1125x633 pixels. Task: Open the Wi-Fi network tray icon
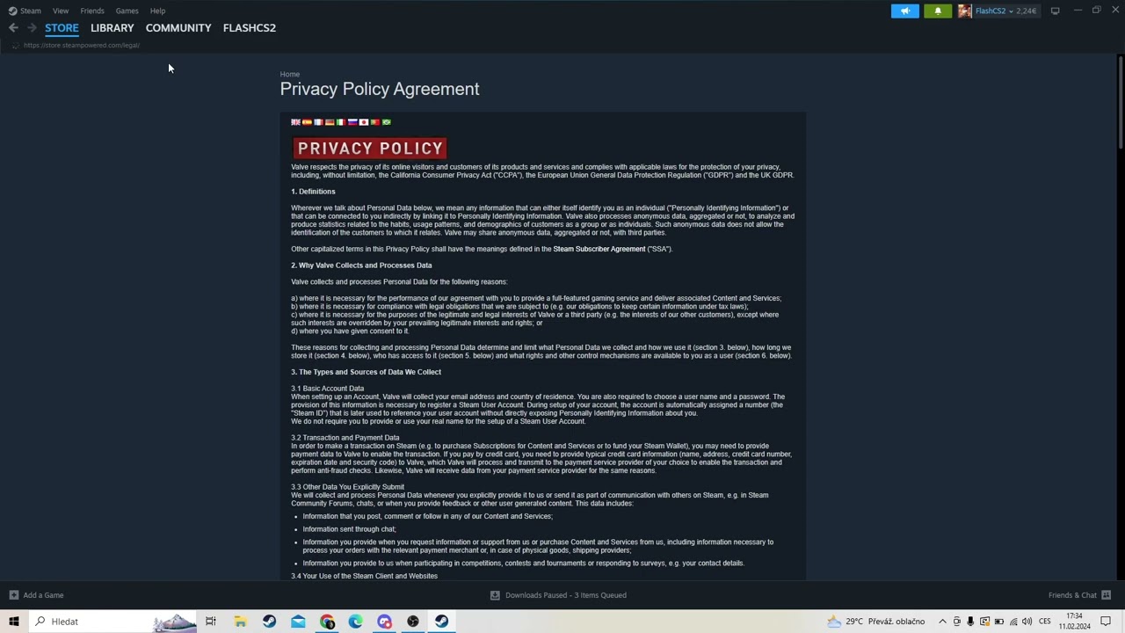tap(1013, 622)
